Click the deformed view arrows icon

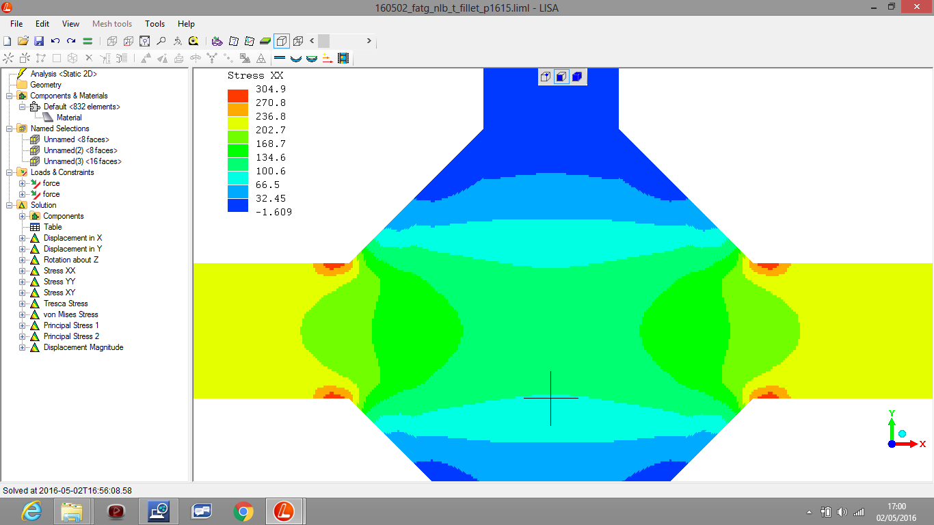click(x=327, y=59)
